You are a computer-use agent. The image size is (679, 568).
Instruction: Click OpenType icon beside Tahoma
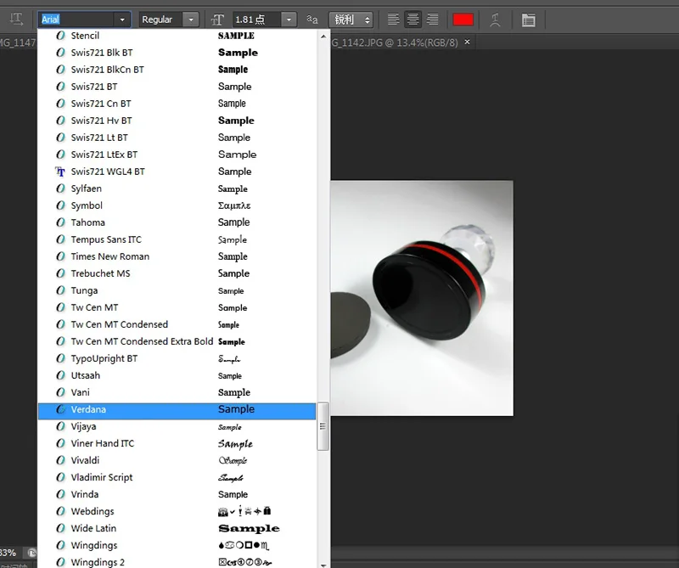click(x=60, y=222)
